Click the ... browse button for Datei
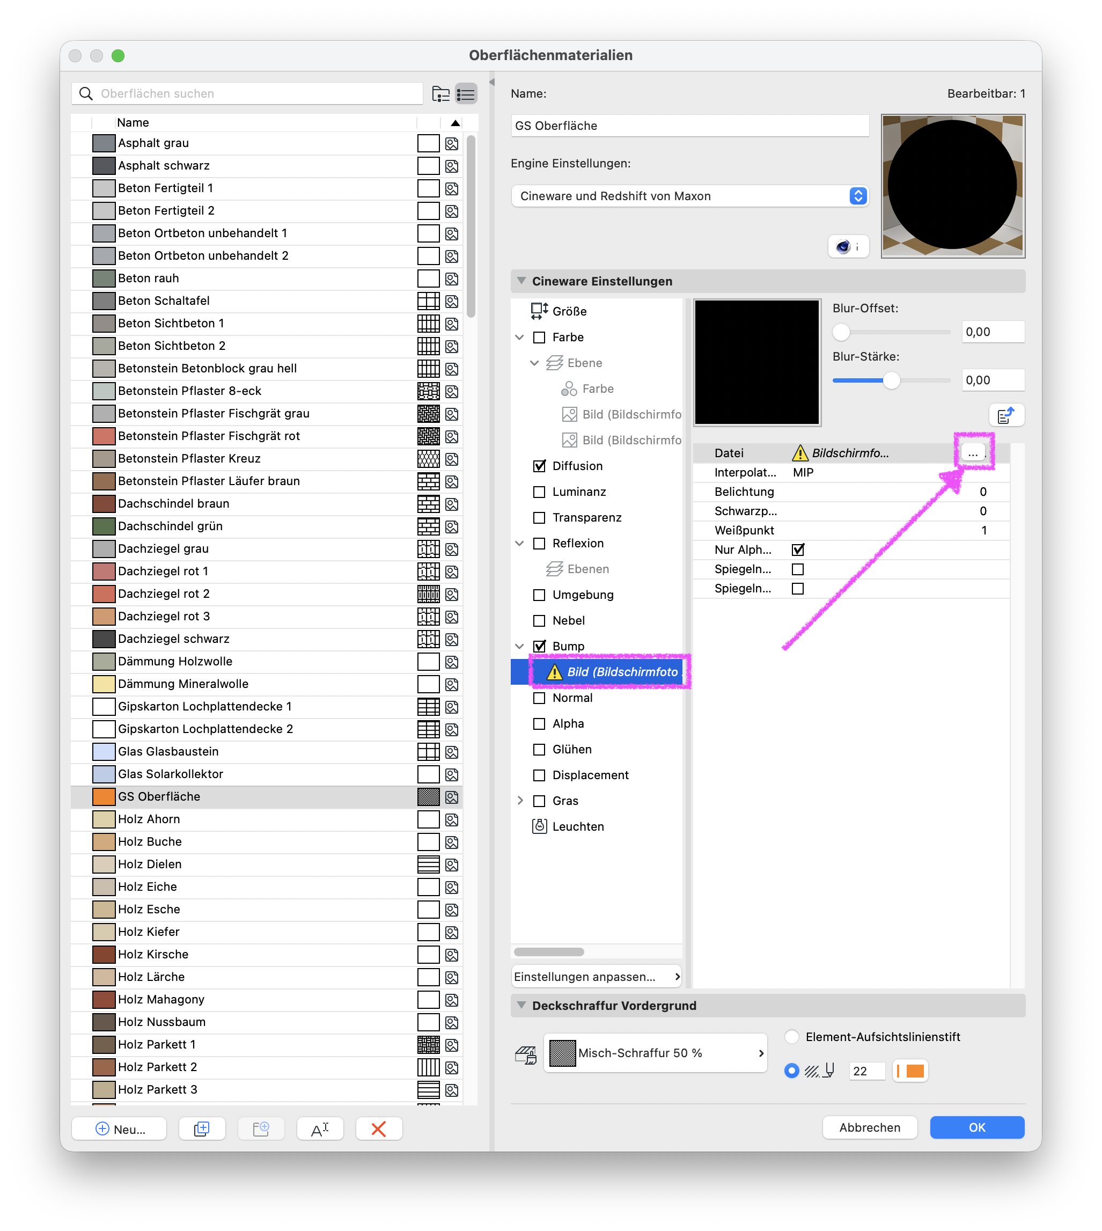The height and width of the screenshot is (1231, 1102). 972,453
